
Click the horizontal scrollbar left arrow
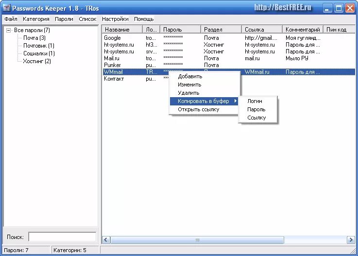point(106,240)
